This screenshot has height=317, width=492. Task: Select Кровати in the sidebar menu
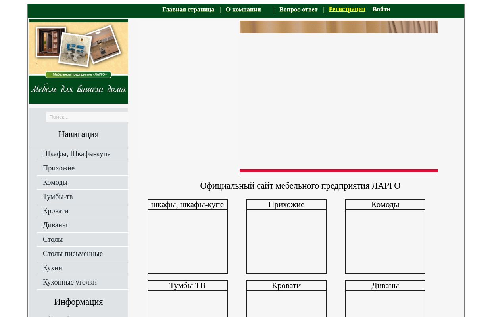pyautogui.click(x=56, y=211)
